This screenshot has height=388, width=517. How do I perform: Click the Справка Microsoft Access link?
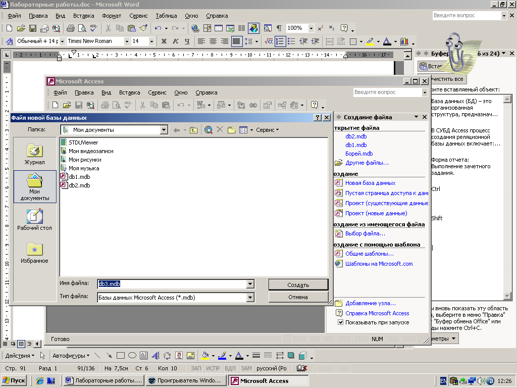click(377, 313)
